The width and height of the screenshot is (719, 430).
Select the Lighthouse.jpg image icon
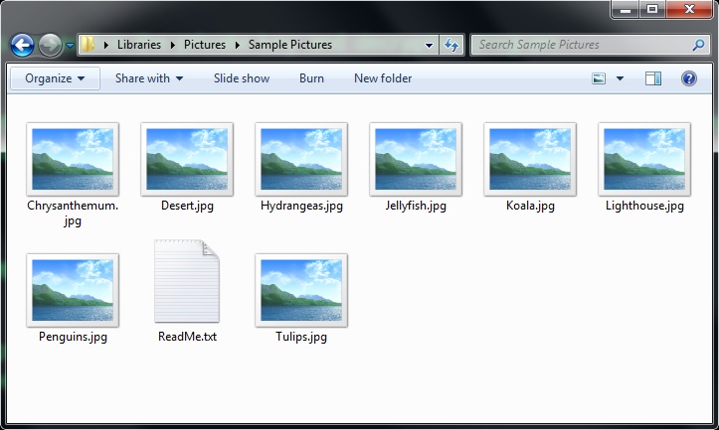pyautogui.click(x=644, y=159)
